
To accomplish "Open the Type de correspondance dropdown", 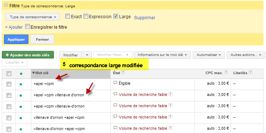I will click(33, 17).
